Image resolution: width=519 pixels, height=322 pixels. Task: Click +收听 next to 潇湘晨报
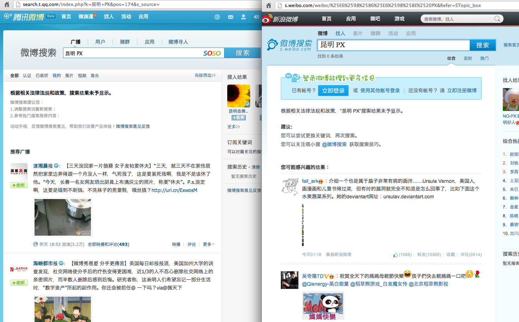(19, 185)
